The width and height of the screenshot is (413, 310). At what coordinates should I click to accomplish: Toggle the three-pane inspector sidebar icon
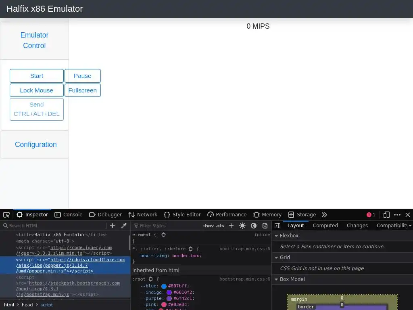click(277, 226)
